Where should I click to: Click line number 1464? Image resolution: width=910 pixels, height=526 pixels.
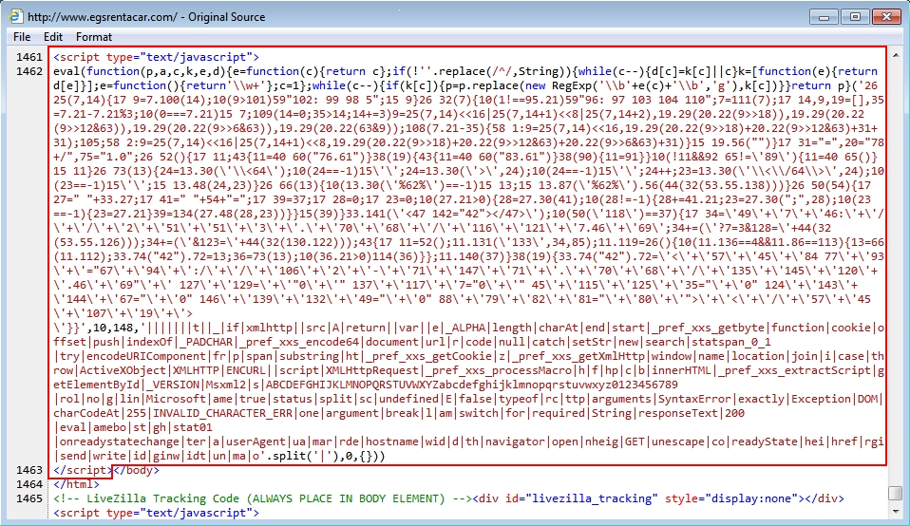(x=29, y=484)
